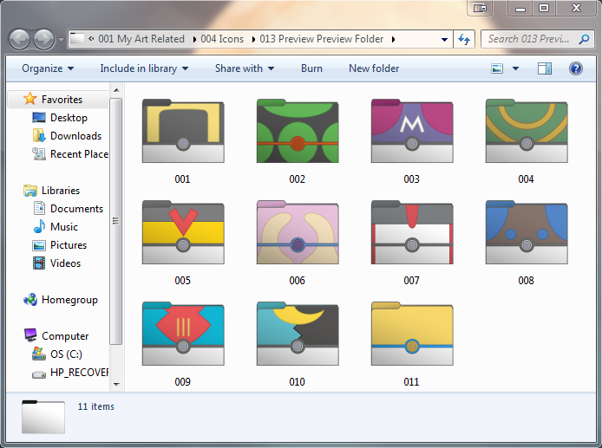Viewport: 602px width, 448px height.
Task: Open recent pages dropdown beside Forward
Action: click(x=61, y=40)
